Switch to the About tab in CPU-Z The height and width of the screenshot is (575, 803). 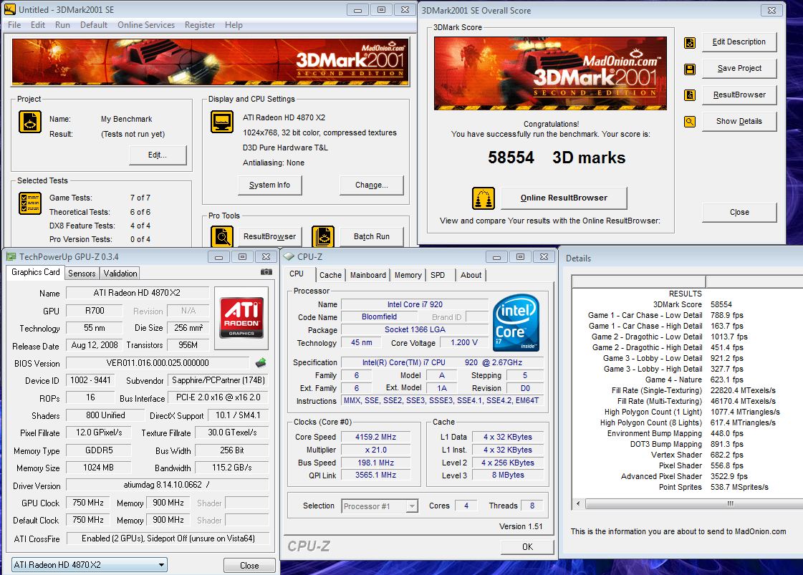[471, 275]
